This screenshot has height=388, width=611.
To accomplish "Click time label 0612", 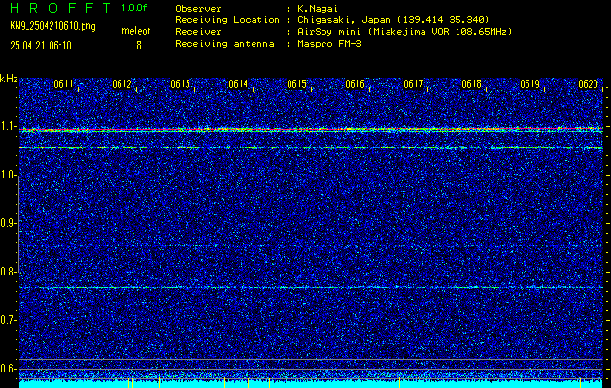I will pos(121,84).
